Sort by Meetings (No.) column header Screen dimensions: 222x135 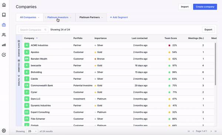point(196,38)
